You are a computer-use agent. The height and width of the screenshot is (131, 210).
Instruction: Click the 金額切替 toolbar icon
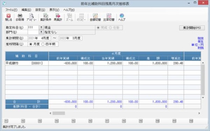(95, 17)
